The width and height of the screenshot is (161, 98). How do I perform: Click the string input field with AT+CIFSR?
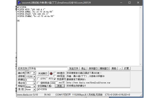click(x=84, y=89)
